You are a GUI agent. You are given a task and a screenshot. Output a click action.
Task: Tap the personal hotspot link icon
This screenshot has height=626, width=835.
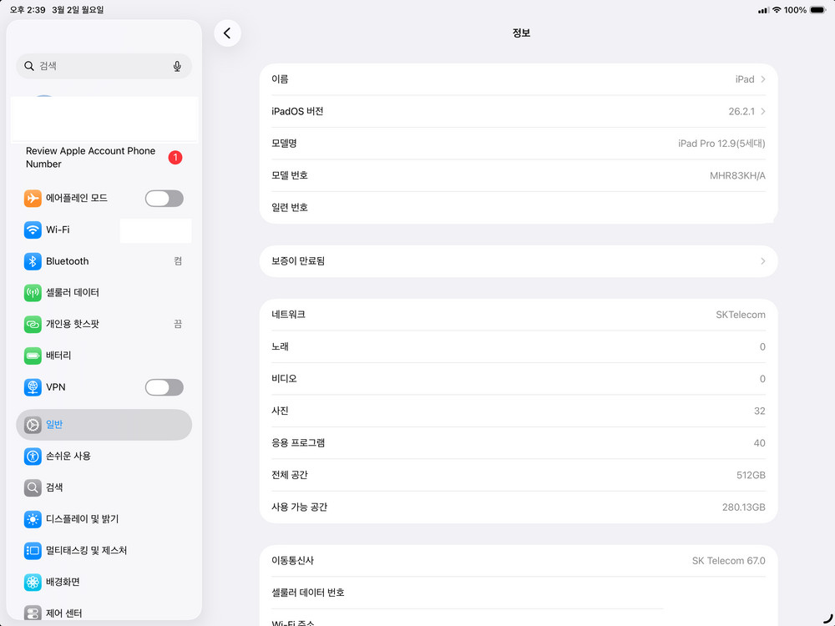(x=33, y=324)
